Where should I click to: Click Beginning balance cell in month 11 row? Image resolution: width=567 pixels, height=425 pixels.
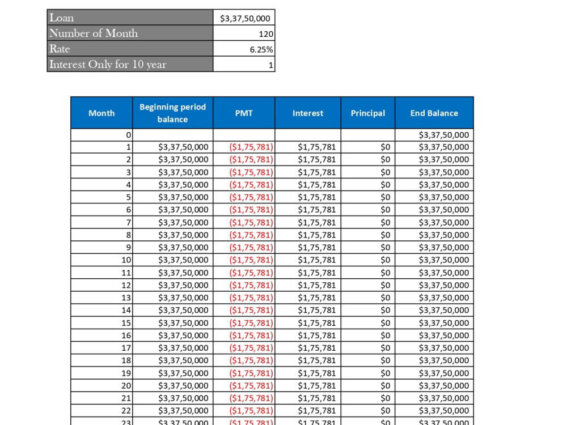coord(173,273)
